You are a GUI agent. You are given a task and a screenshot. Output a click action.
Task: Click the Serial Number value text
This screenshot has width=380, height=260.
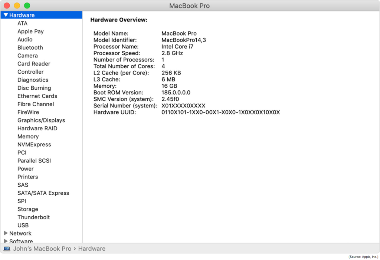[x=183, y=106]
